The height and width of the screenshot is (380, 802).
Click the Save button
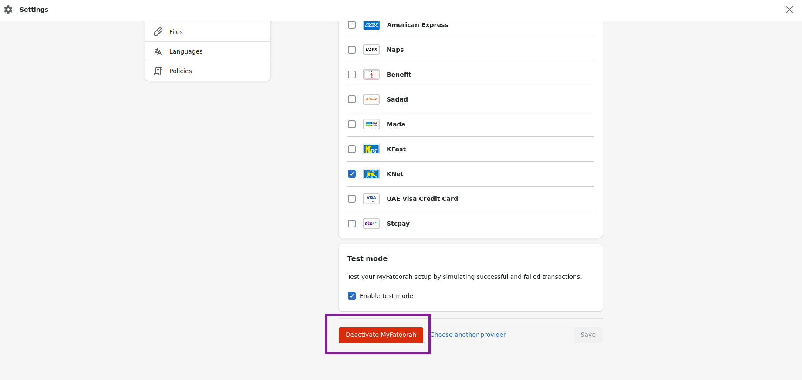coord(588,335)
